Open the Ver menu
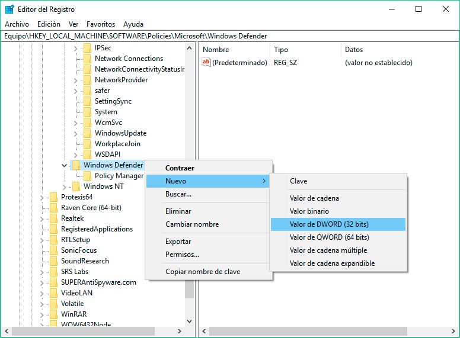 [x=74, y=24]
